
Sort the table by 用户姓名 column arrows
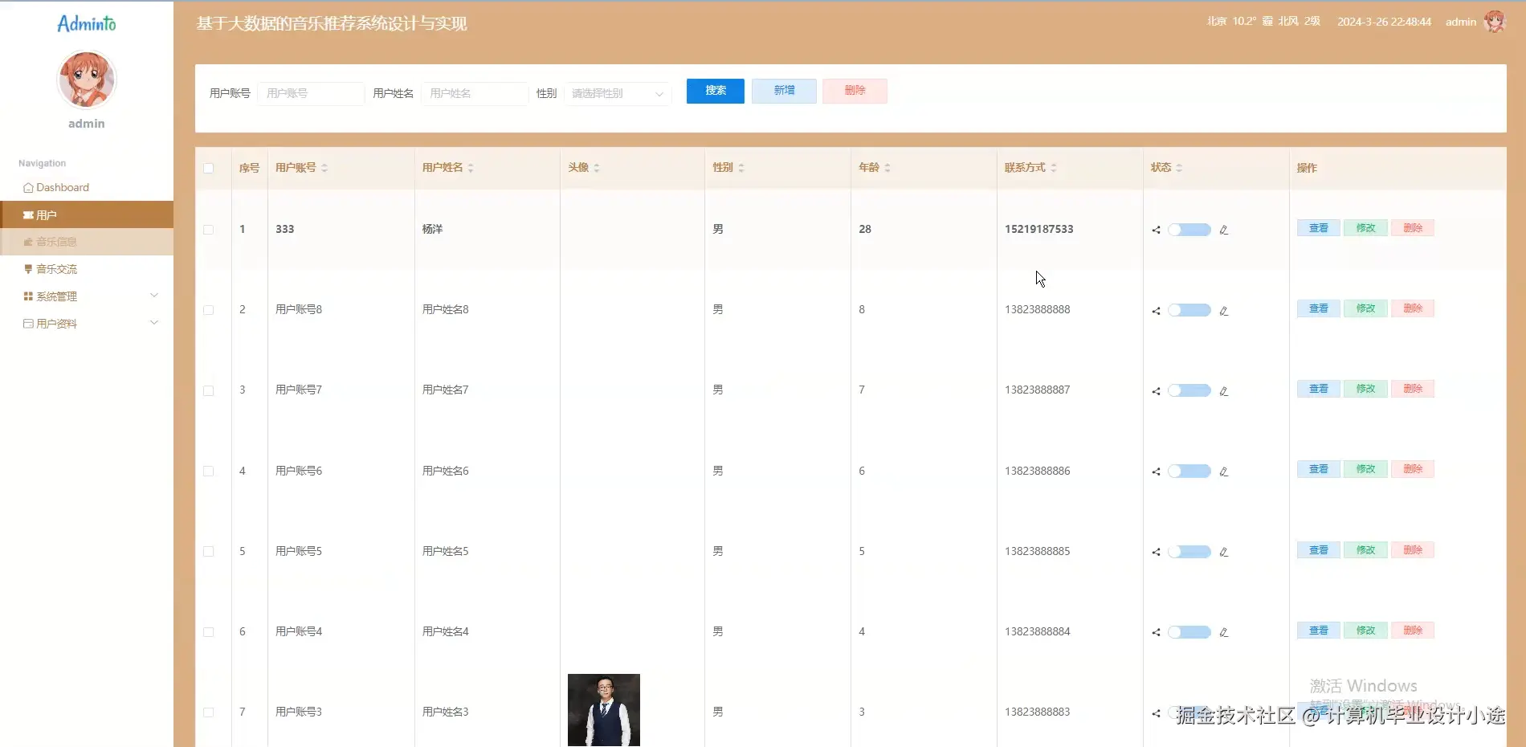[x=471, y=168]
